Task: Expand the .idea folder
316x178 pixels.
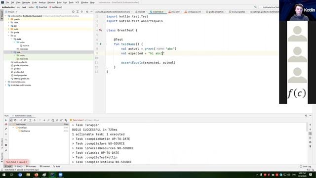Action: [9, 22]
